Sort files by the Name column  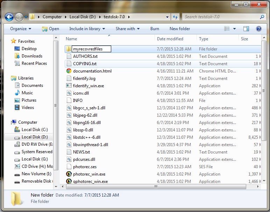coord(71,39)
